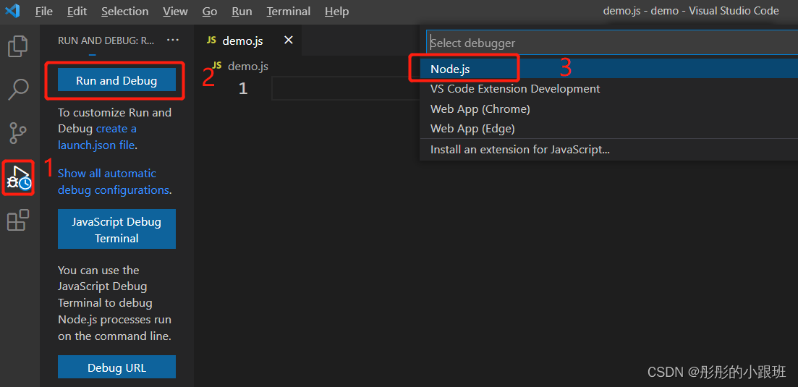Click demo.js in the editor breadcrumb
The width and height of the screenshot is (798, 387).
[x=248, y=66]
